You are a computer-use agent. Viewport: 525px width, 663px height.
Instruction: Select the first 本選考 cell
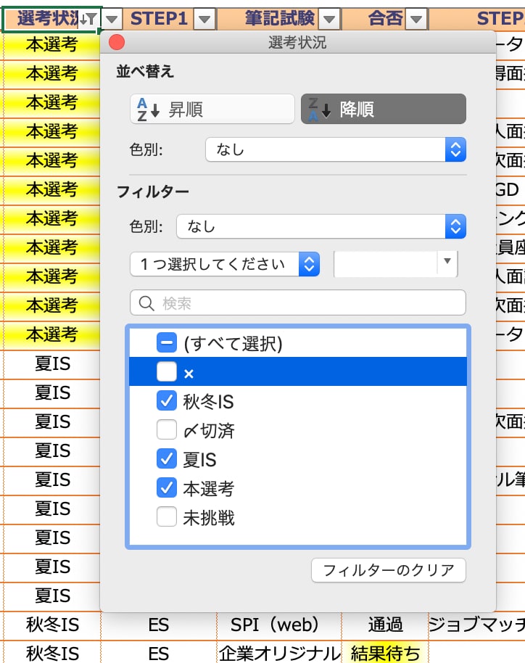coord(51,44)
